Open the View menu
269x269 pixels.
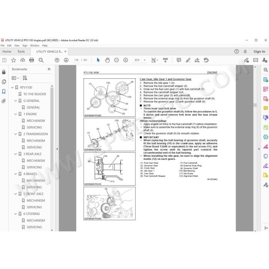click(x=17, y=45)
